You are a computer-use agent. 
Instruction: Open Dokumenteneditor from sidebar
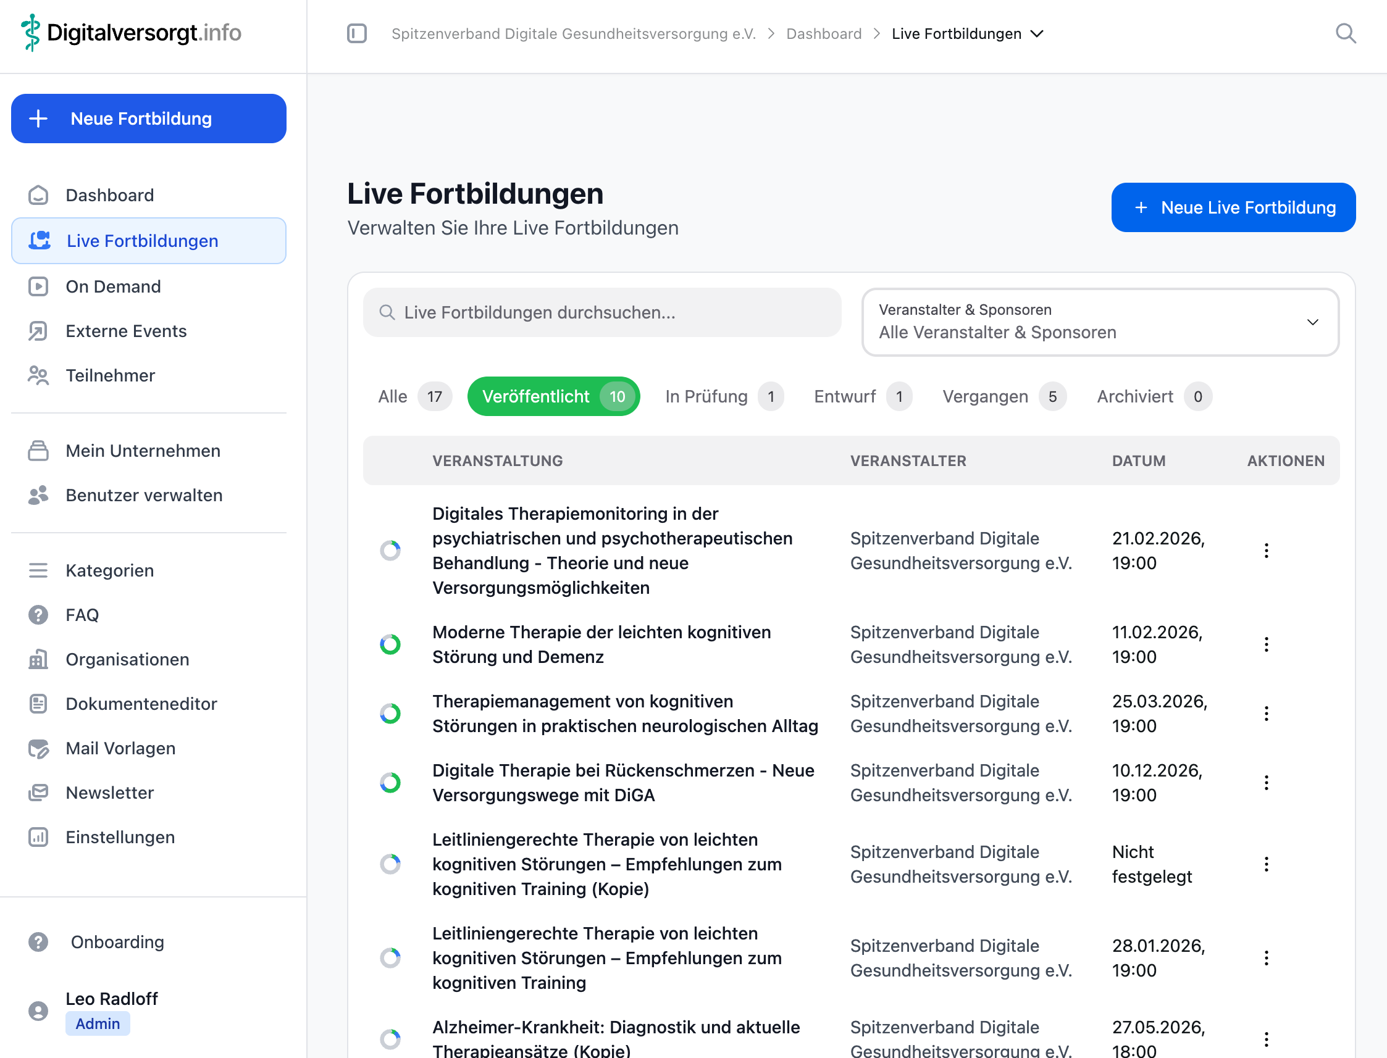coord(140,704)
